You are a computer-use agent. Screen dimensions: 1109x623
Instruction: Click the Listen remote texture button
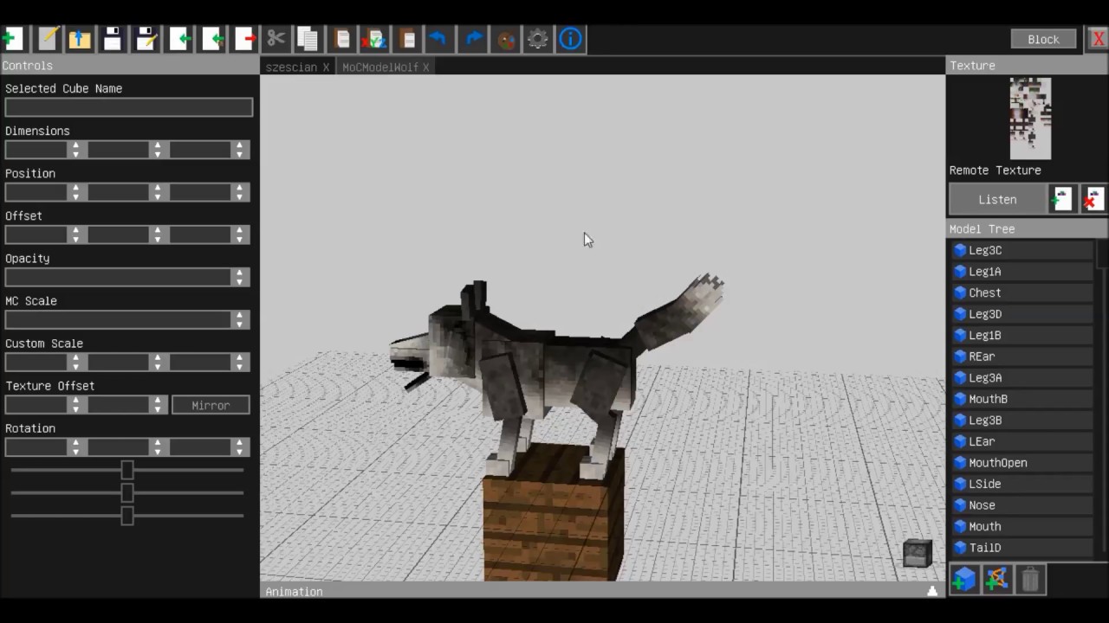click(997, 200)
